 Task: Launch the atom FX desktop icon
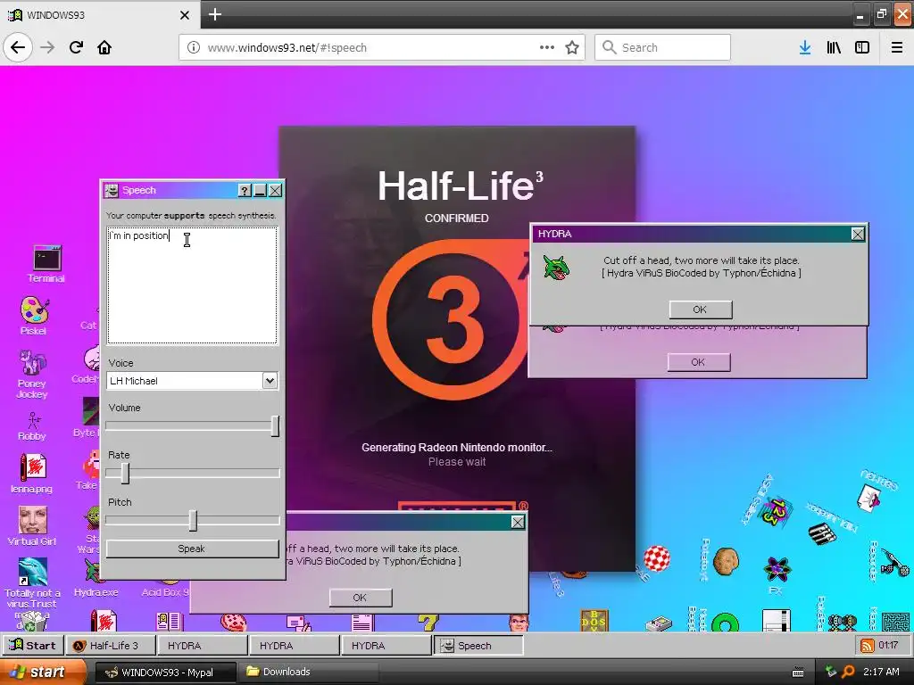[777, 569]
